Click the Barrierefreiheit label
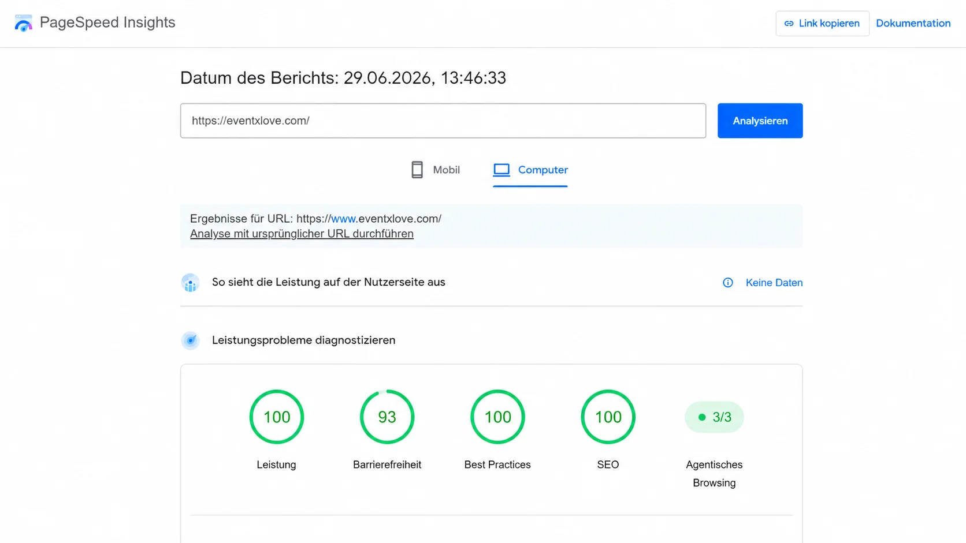This screenshot has height=543, width=966. [387, 465]
